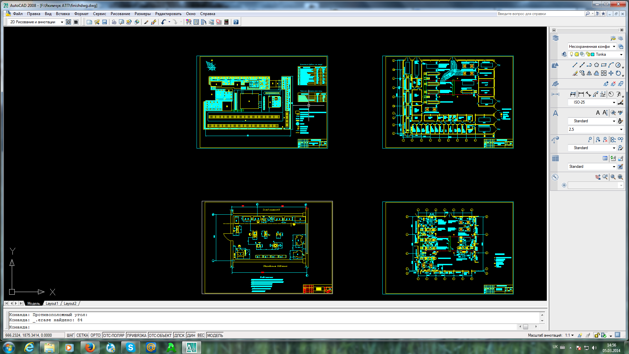The width and height of the screenshot is (629, 354).
Task: Open the Вставка menu
Action: tap(63, 14)
